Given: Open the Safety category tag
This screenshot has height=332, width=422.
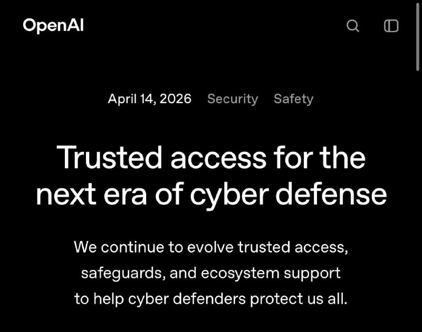Looking at the screenshot, I should (293, 99).
